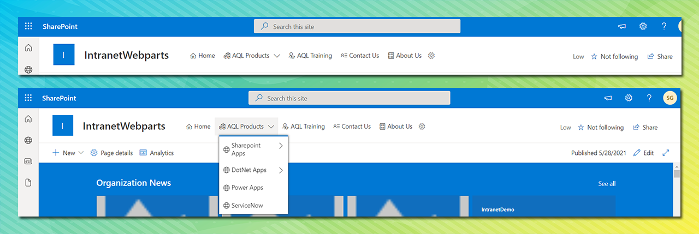
Task: Click SharePoint brand text in top window
Action: 60,26
